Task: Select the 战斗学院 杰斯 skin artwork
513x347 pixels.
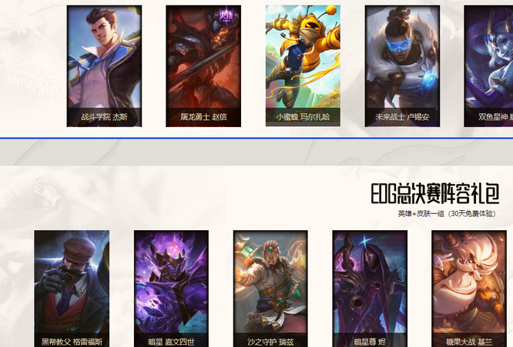Action: [104, 66]
